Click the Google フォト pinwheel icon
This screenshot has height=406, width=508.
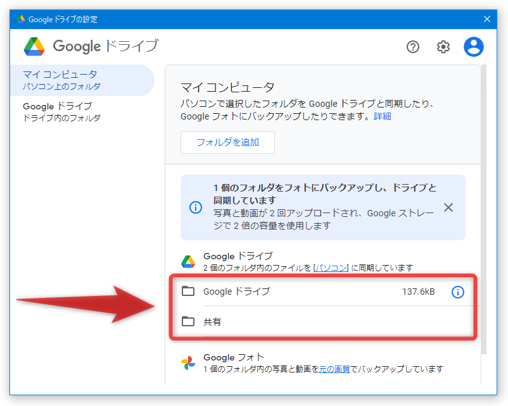[x=188, y=363]
